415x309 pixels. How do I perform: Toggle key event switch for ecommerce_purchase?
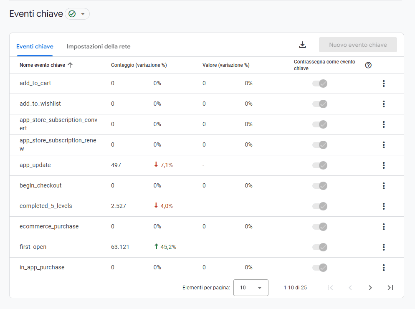(x=320, y=227)
